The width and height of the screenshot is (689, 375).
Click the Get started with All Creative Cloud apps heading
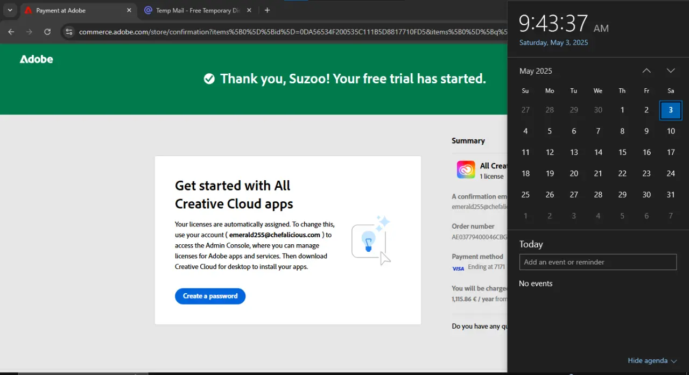click(x=234, y=195)
